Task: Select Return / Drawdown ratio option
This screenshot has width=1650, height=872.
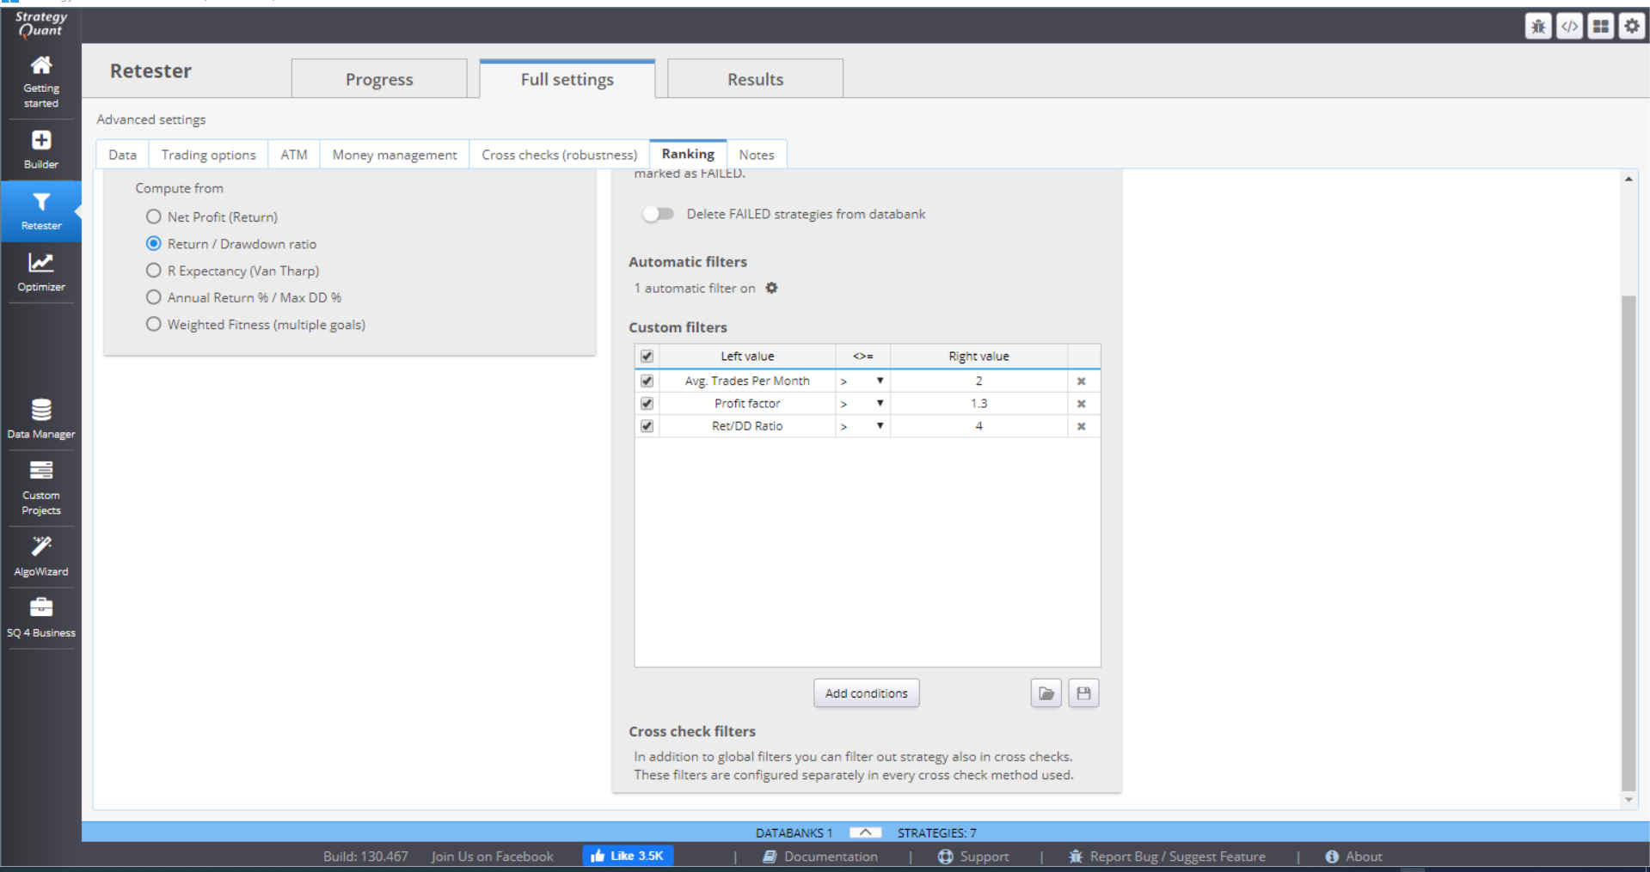Action: (154, 243)
